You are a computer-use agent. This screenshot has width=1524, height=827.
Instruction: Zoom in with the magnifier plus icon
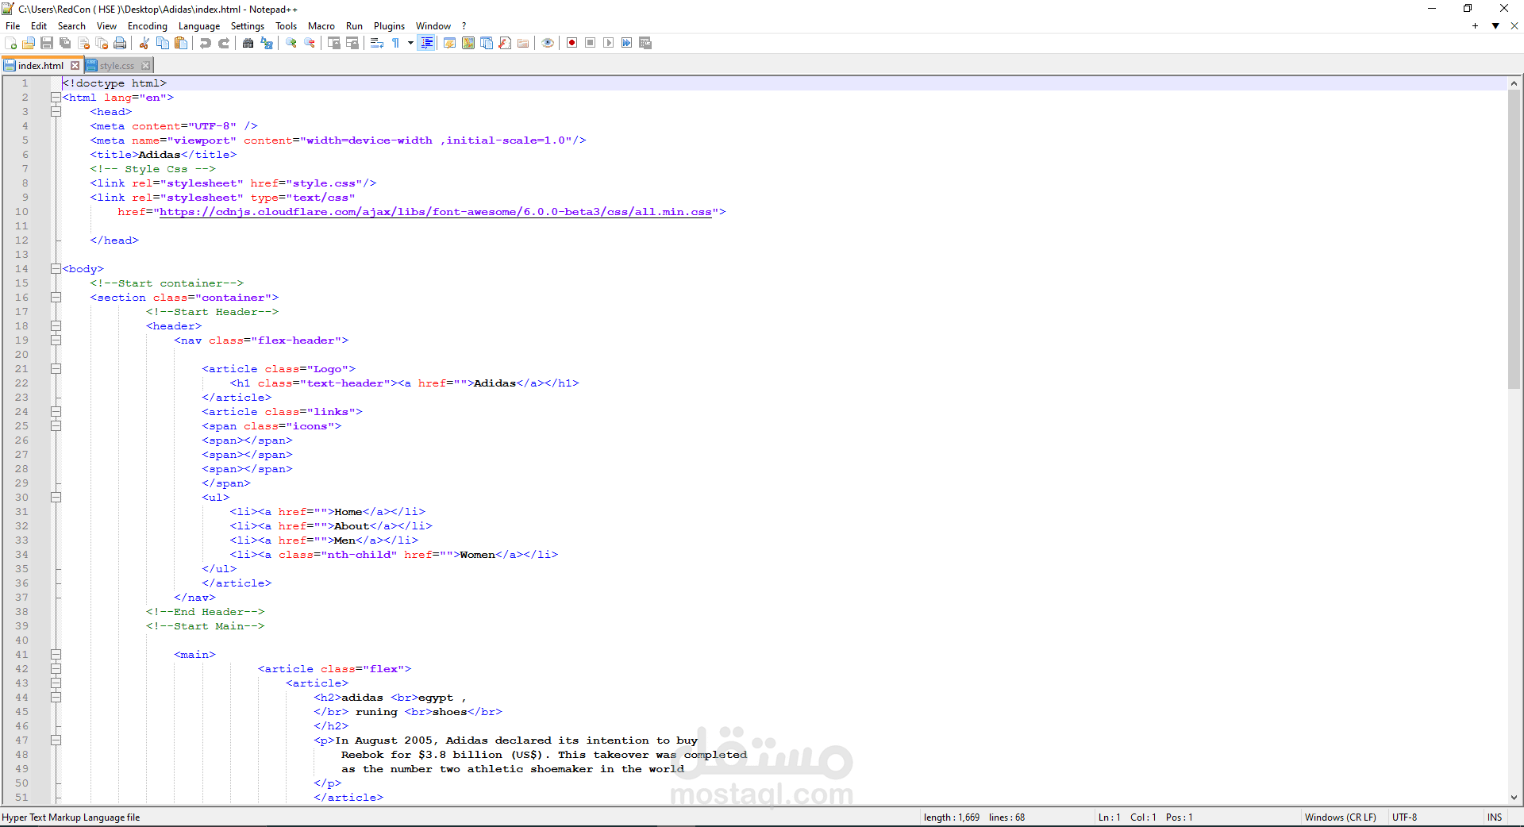click(x=291, y=43)
